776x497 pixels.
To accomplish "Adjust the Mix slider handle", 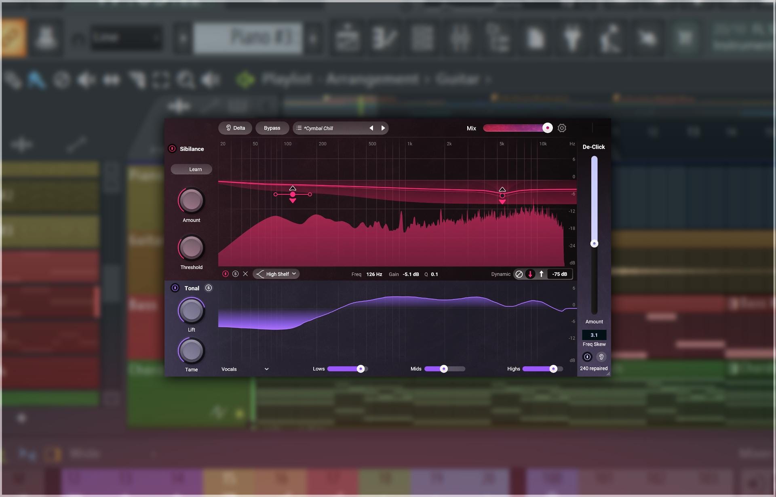I will pos(547,128).
